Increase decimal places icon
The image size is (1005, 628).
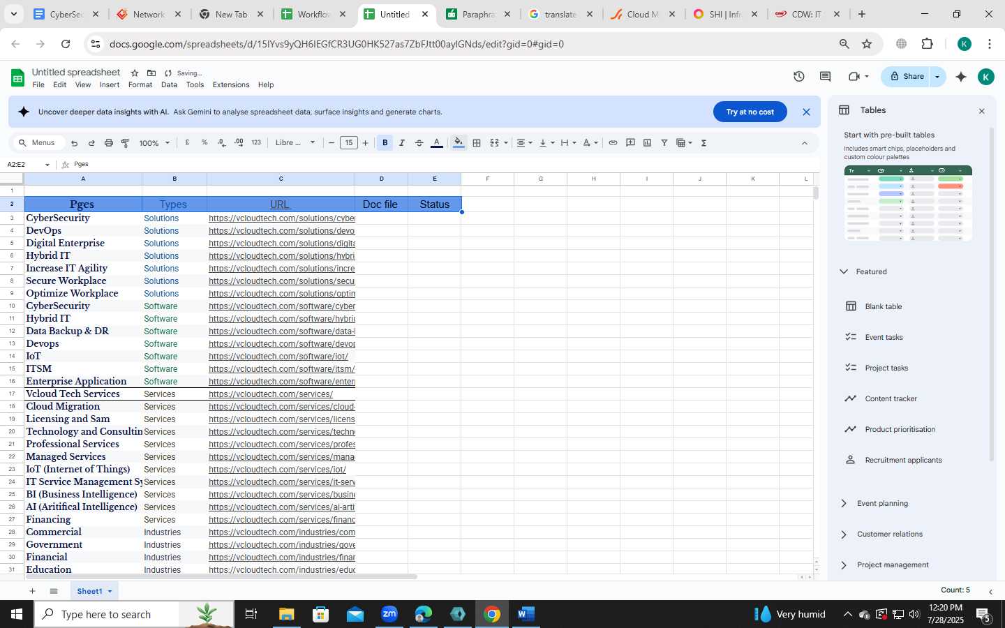coord(239,142)
